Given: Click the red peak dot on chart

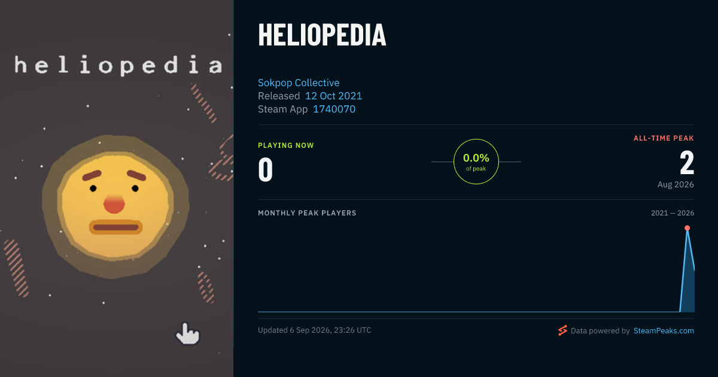Looking at the screenshot, I should pyautogui.click(x=687, y=228).
